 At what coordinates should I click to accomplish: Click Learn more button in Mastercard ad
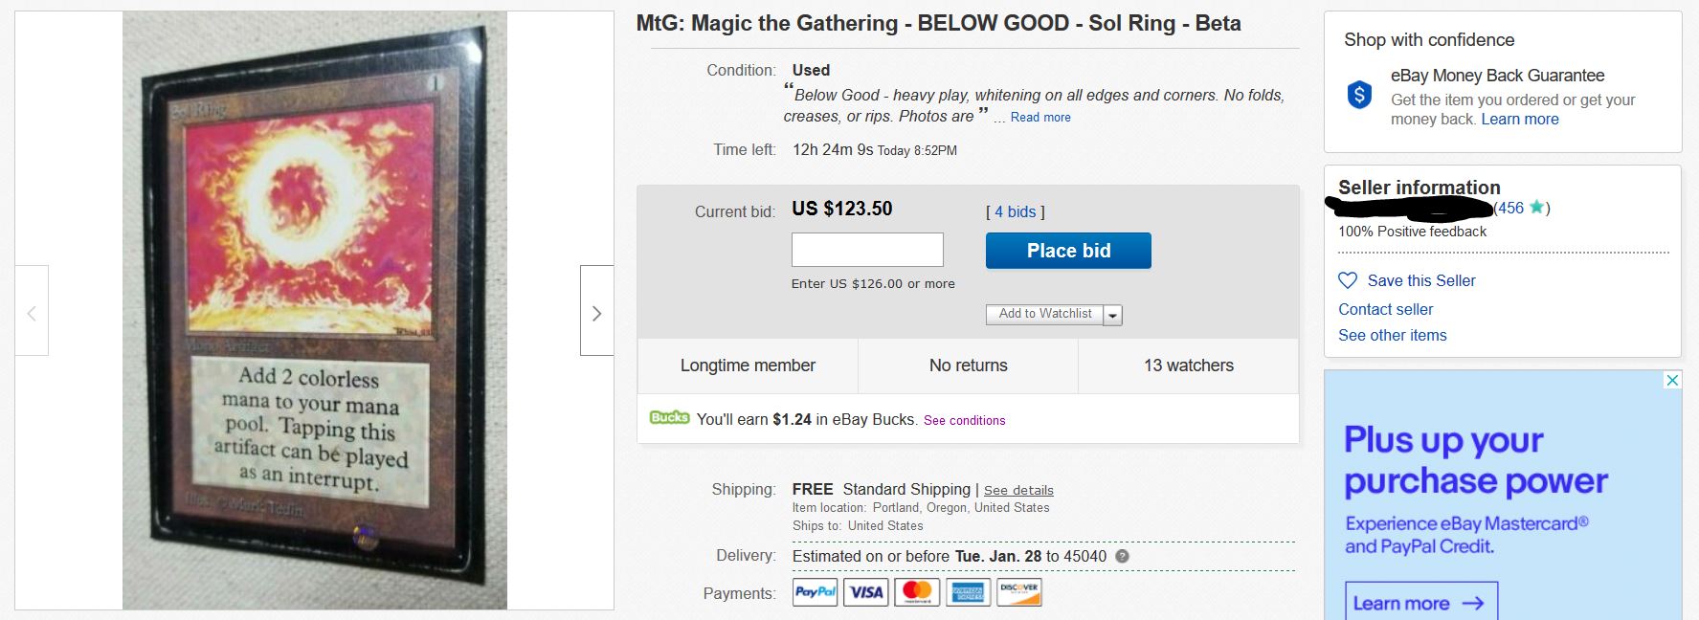tap(1420, 603)
